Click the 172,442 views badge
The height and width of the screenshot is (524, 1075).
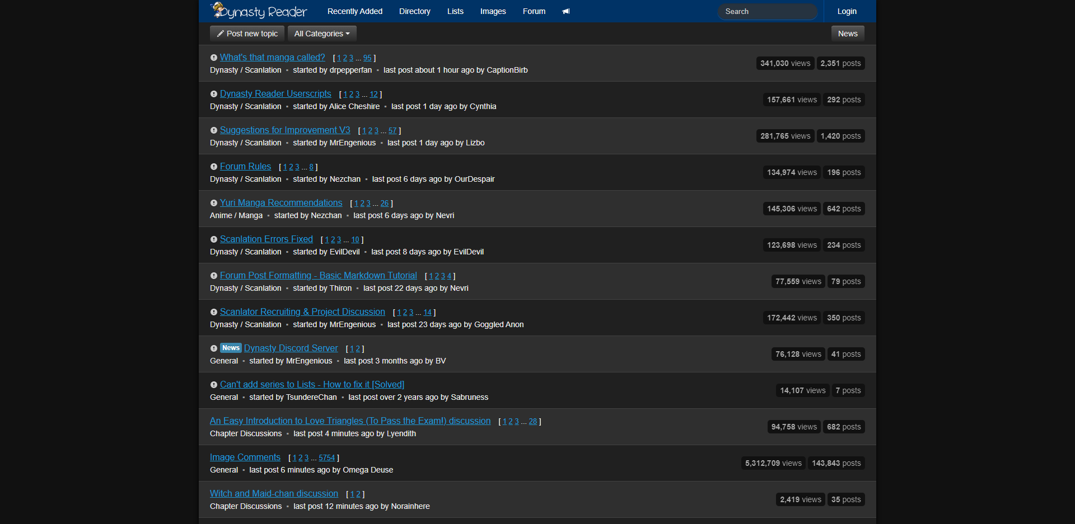pos(792,318)
